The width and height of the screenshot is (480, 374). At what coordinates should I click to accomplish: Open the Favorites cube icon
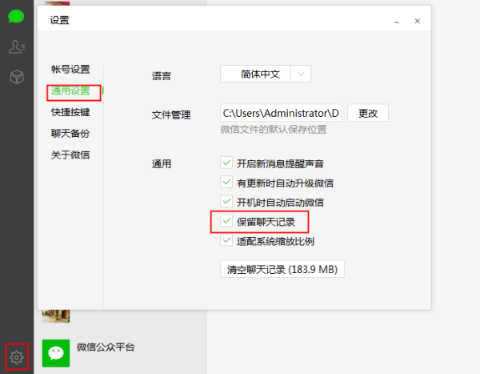point(17,77)
